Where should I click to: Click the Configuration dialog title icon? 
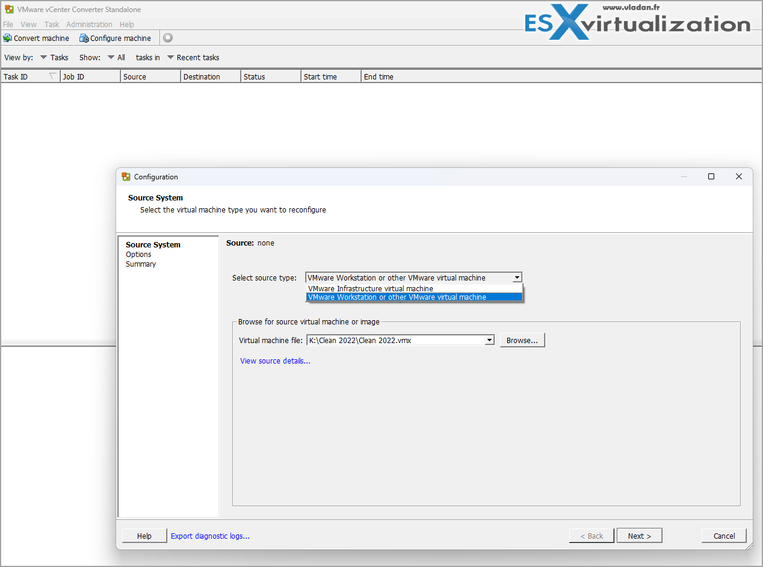pyautogui.click(x=126, y=176)
